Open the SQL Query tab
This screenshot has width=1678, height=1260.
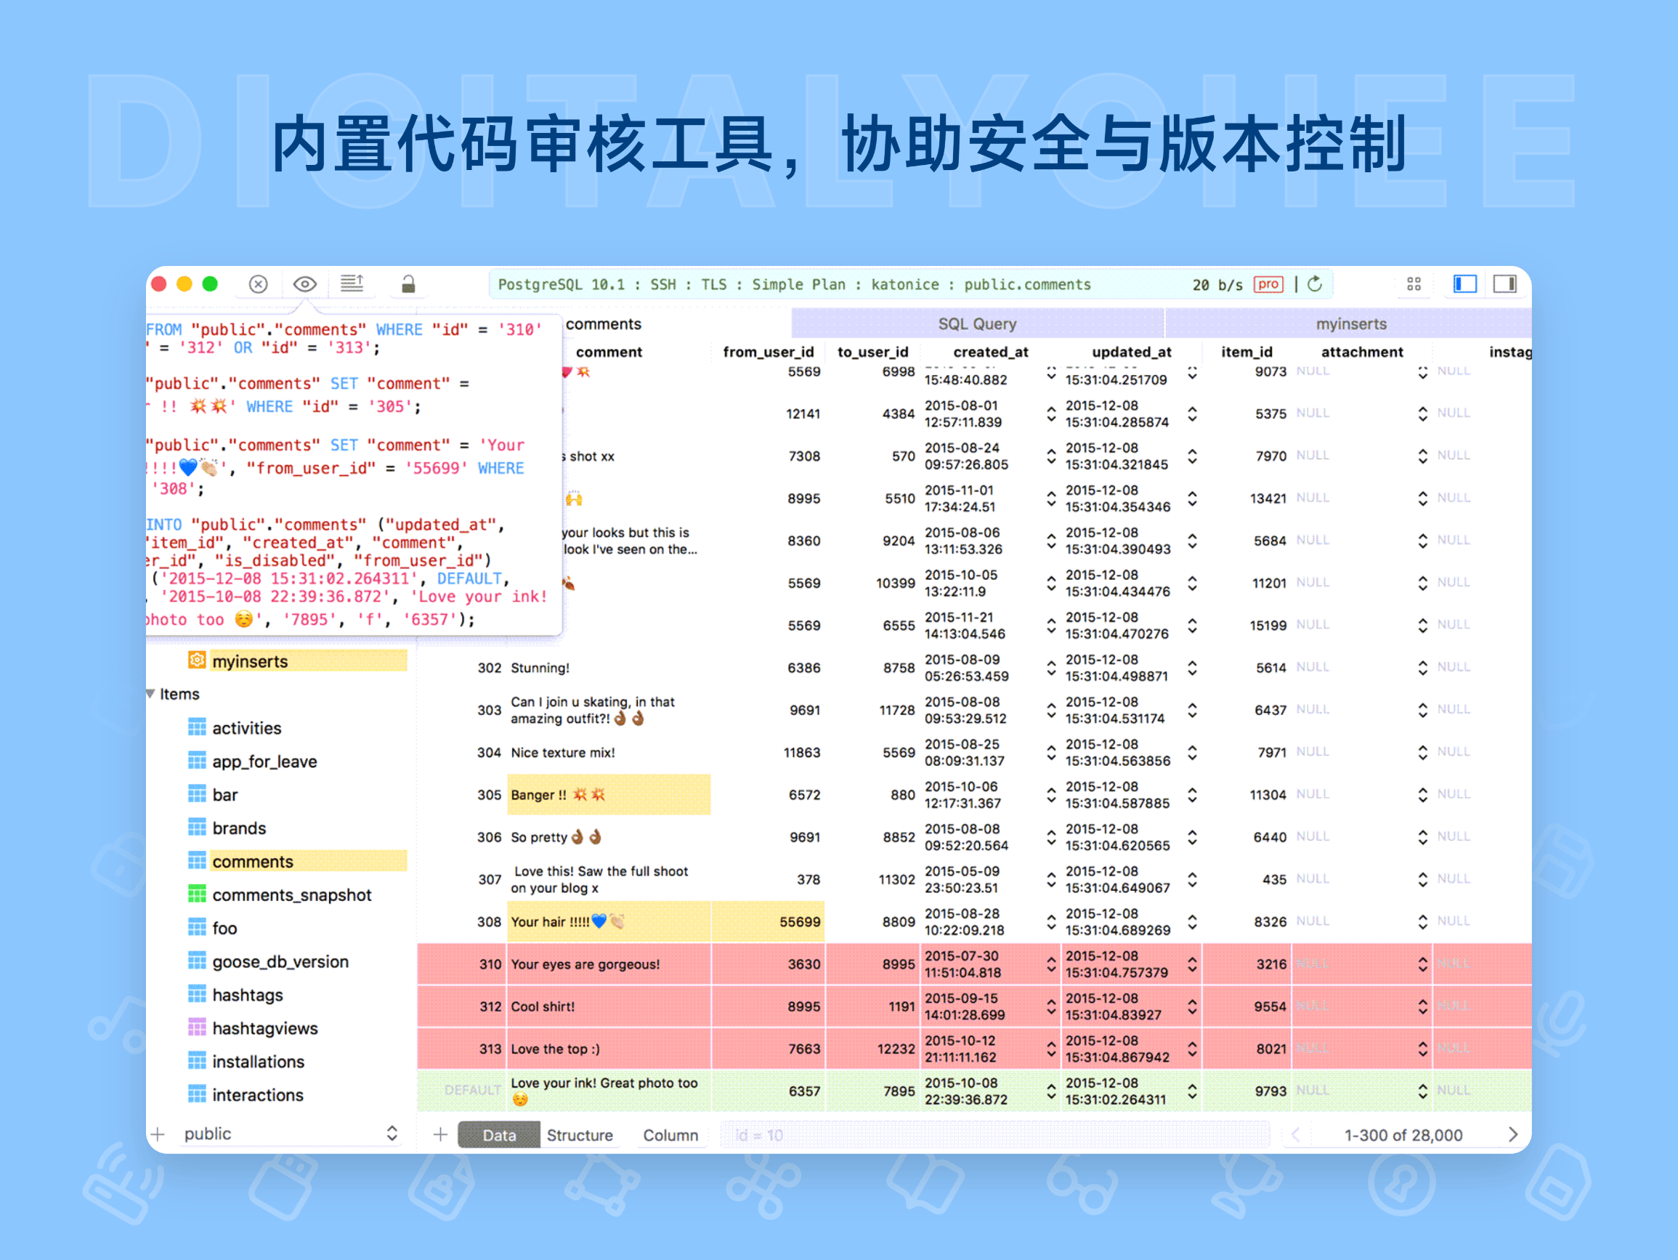point(977,323)
